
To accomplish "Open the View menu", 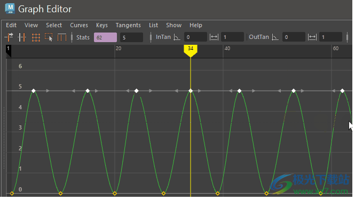I will tap(31, 25).
